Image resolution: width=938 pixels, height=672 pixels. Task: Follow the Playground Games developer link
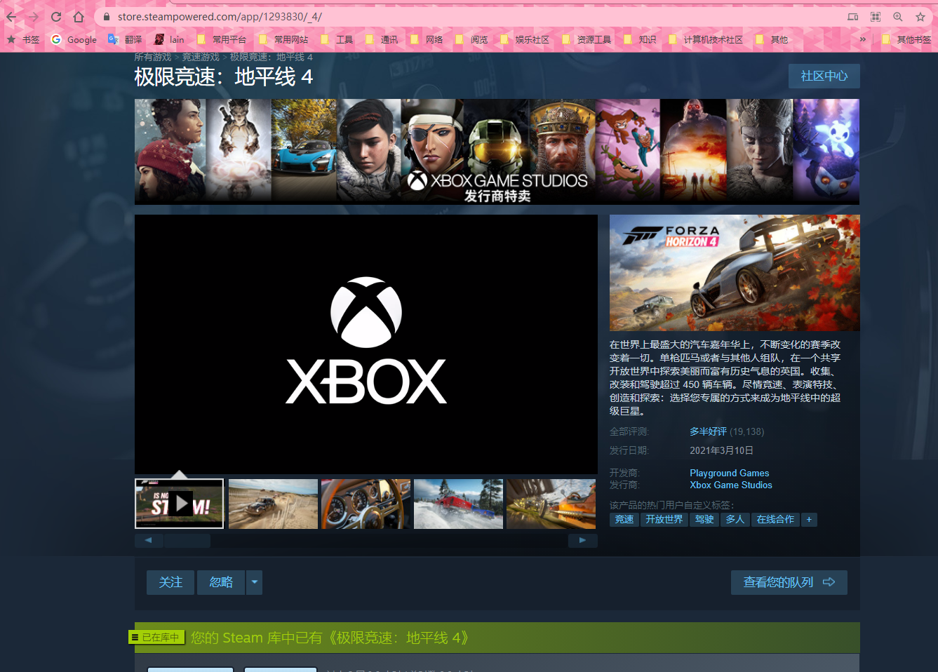729,473
